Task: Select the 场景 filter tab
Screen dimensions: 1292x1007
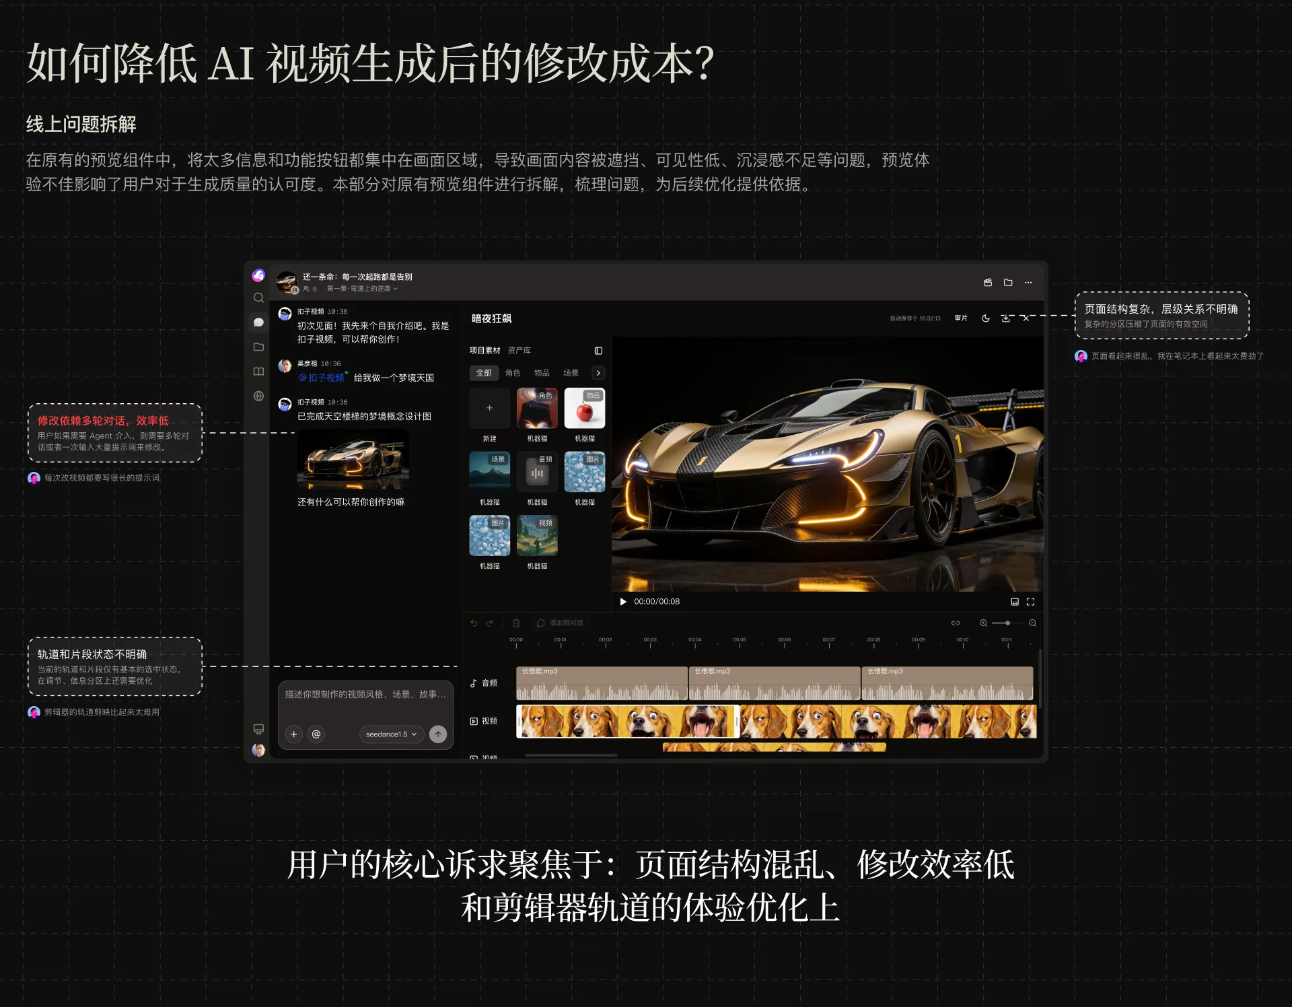Action: [571, 373]
